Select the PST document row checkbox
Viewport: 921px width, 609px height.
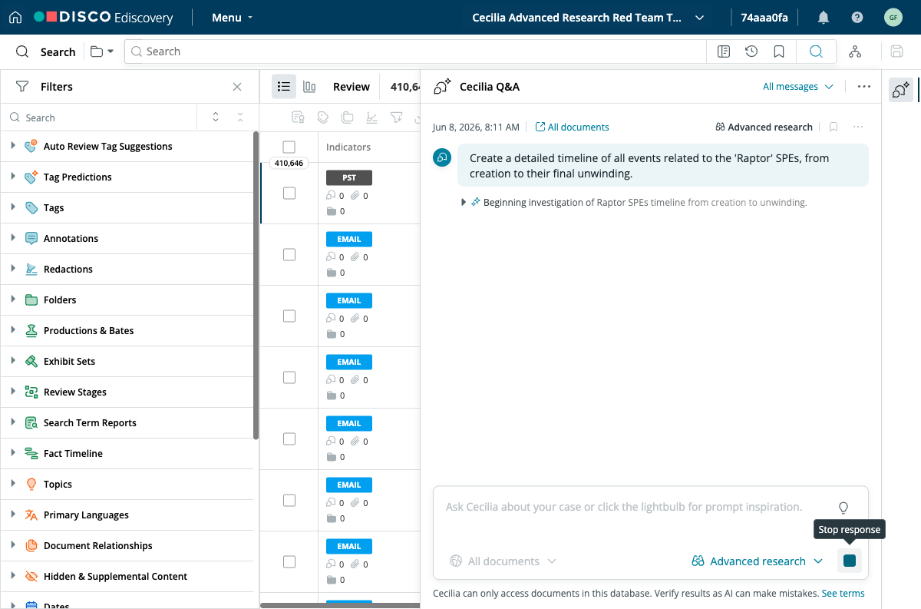[x=289, y=194]
